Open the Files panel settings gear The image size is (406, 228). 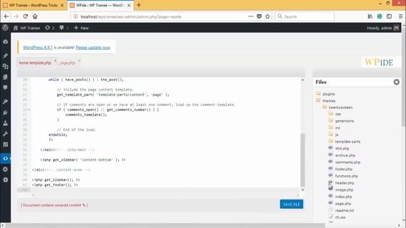tap(396, 82)
